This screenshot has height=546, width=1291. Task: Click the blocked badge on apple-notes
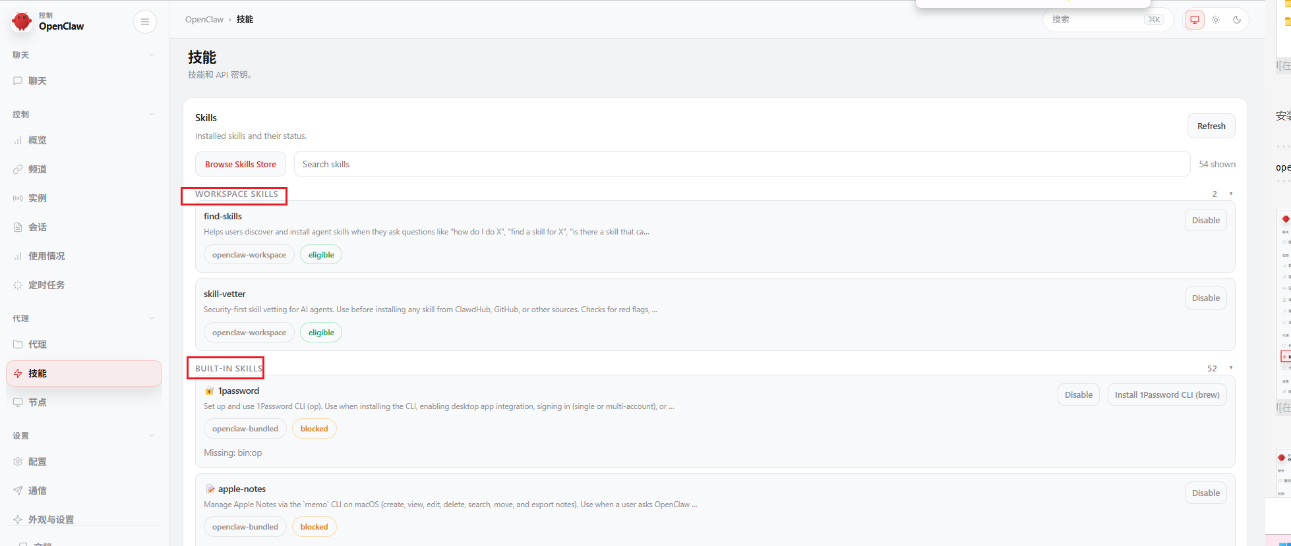coord(314,527)
